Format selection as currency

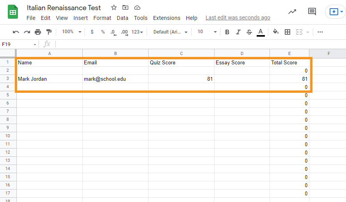(92, 32)
